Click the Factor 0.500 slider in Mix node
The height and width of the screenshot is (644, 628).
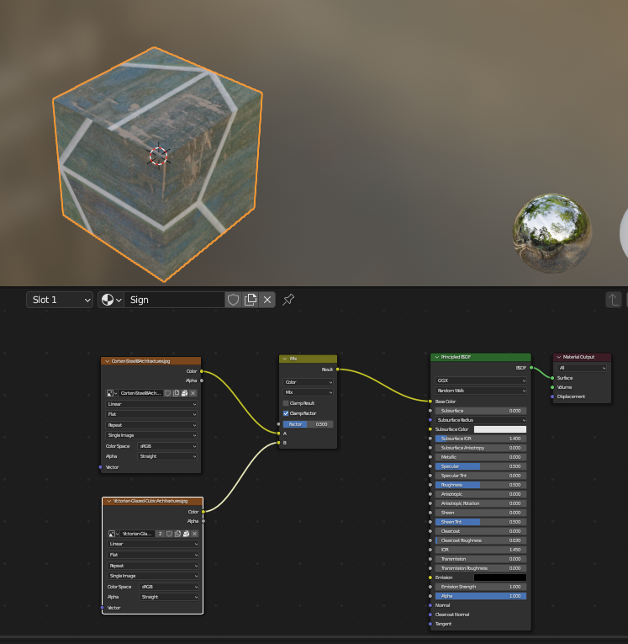pyautogui.click(x=308, y=424)
